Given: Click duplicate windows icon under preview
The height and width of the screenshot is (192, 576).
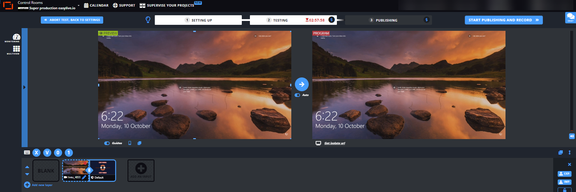Looking at the screenshot, I should pos(139,143).
